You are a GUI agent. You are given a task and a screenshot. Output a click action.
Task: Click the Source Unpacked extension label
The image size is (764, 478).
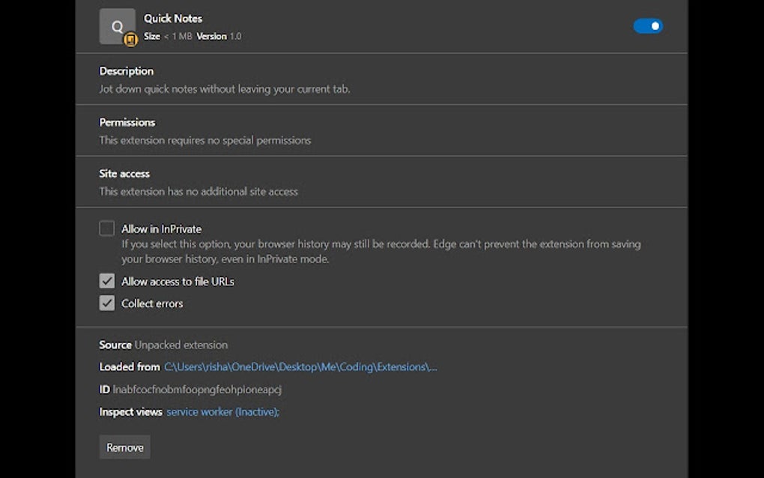tap(163, 345)
